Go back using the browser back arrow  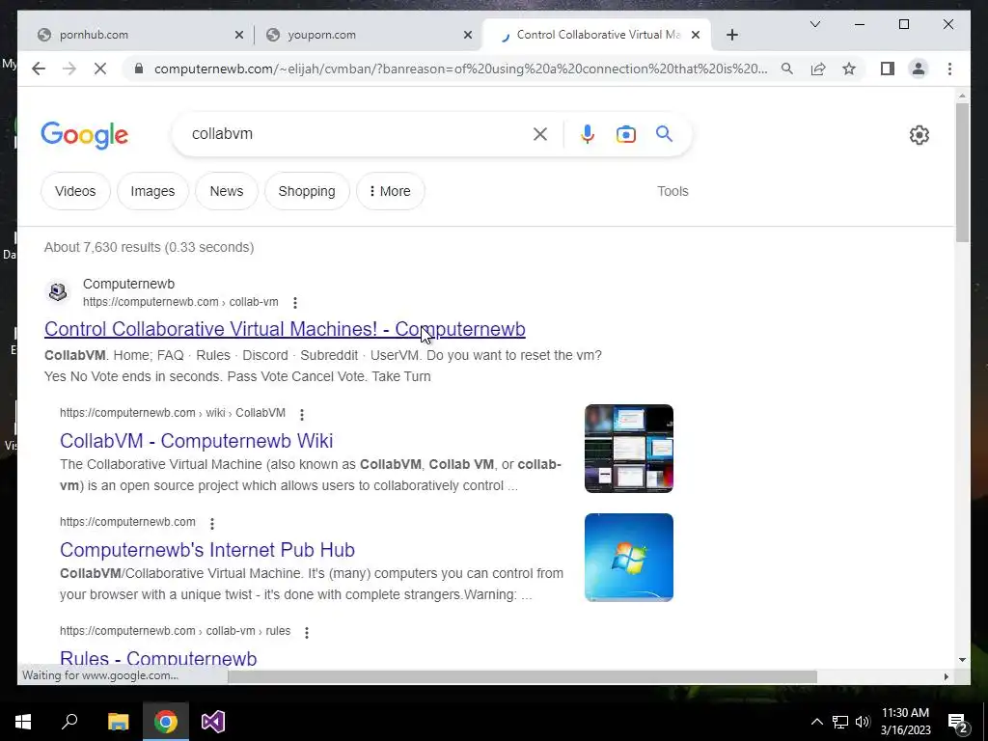coord(39,69)
